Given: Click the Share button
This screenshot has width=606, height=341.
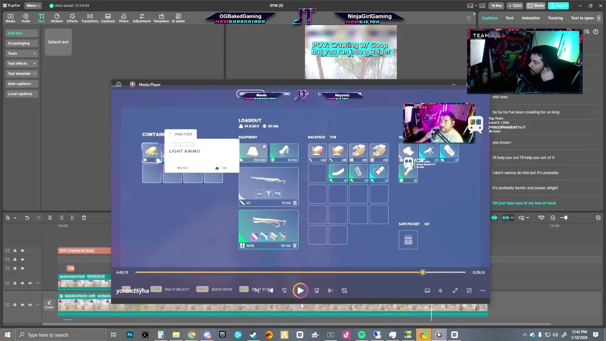Looking at the screenshot, I should 535,6.
